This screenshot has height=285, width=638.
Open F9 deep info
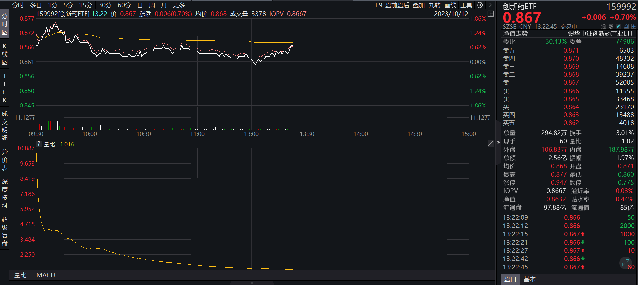pos(379,5)
